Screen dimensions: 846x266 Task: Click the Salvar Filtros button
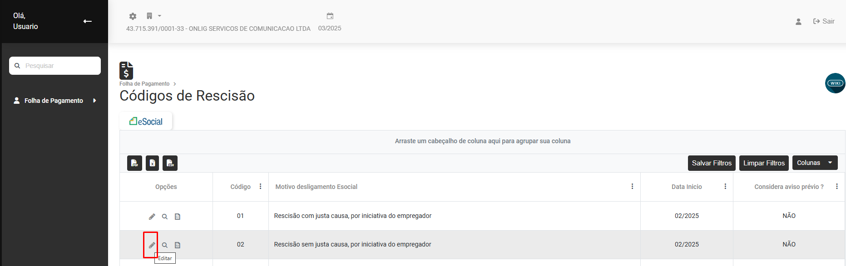coord(712,163)
